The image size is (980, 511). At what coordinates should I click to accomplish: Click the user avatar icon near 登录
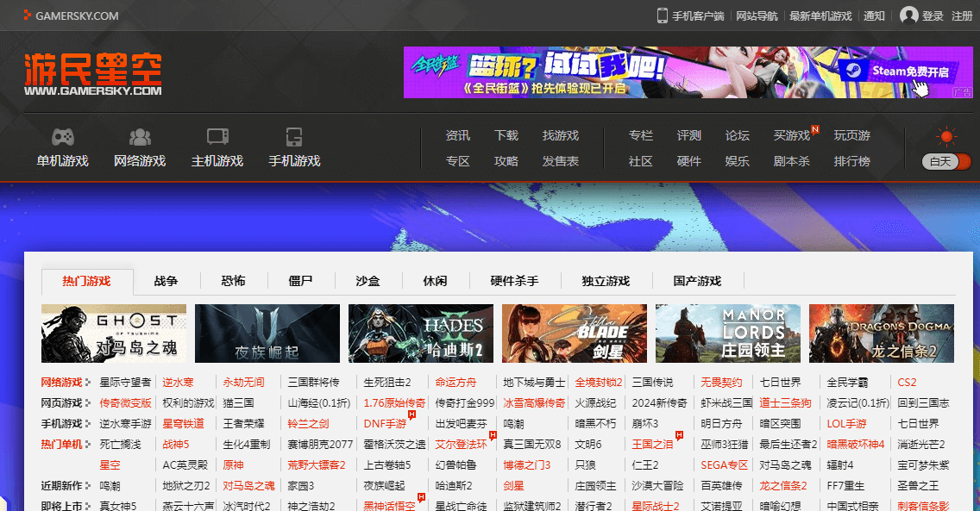tap(908, 16)
